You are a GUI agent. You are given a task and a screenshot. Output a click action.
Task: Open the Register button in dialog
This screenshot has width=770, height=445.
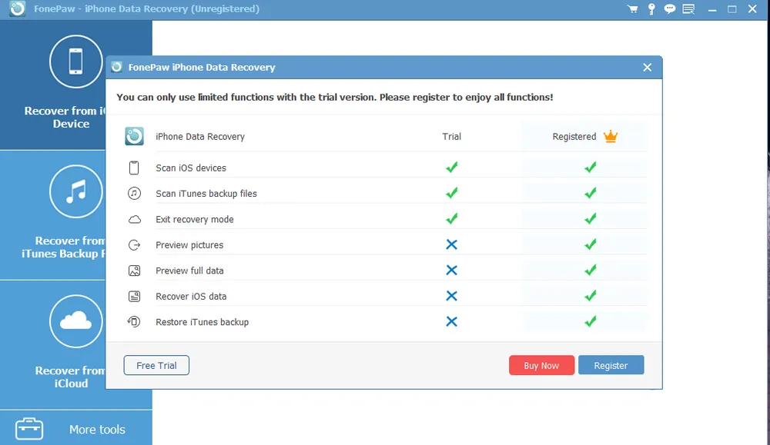pyautogui.click(x=611, y=365)
